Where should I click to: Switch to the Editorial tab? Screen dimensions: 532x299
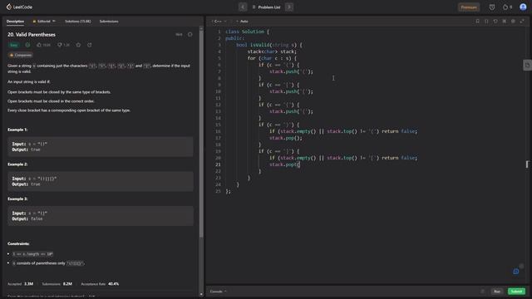(x=44, y=22)
